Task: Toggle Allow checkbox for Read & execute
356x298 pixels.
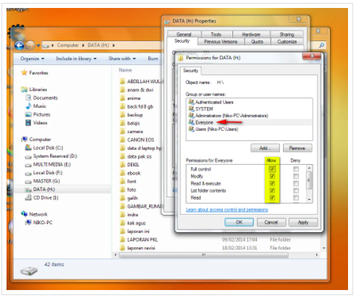Action: click(x=272, y=183)
